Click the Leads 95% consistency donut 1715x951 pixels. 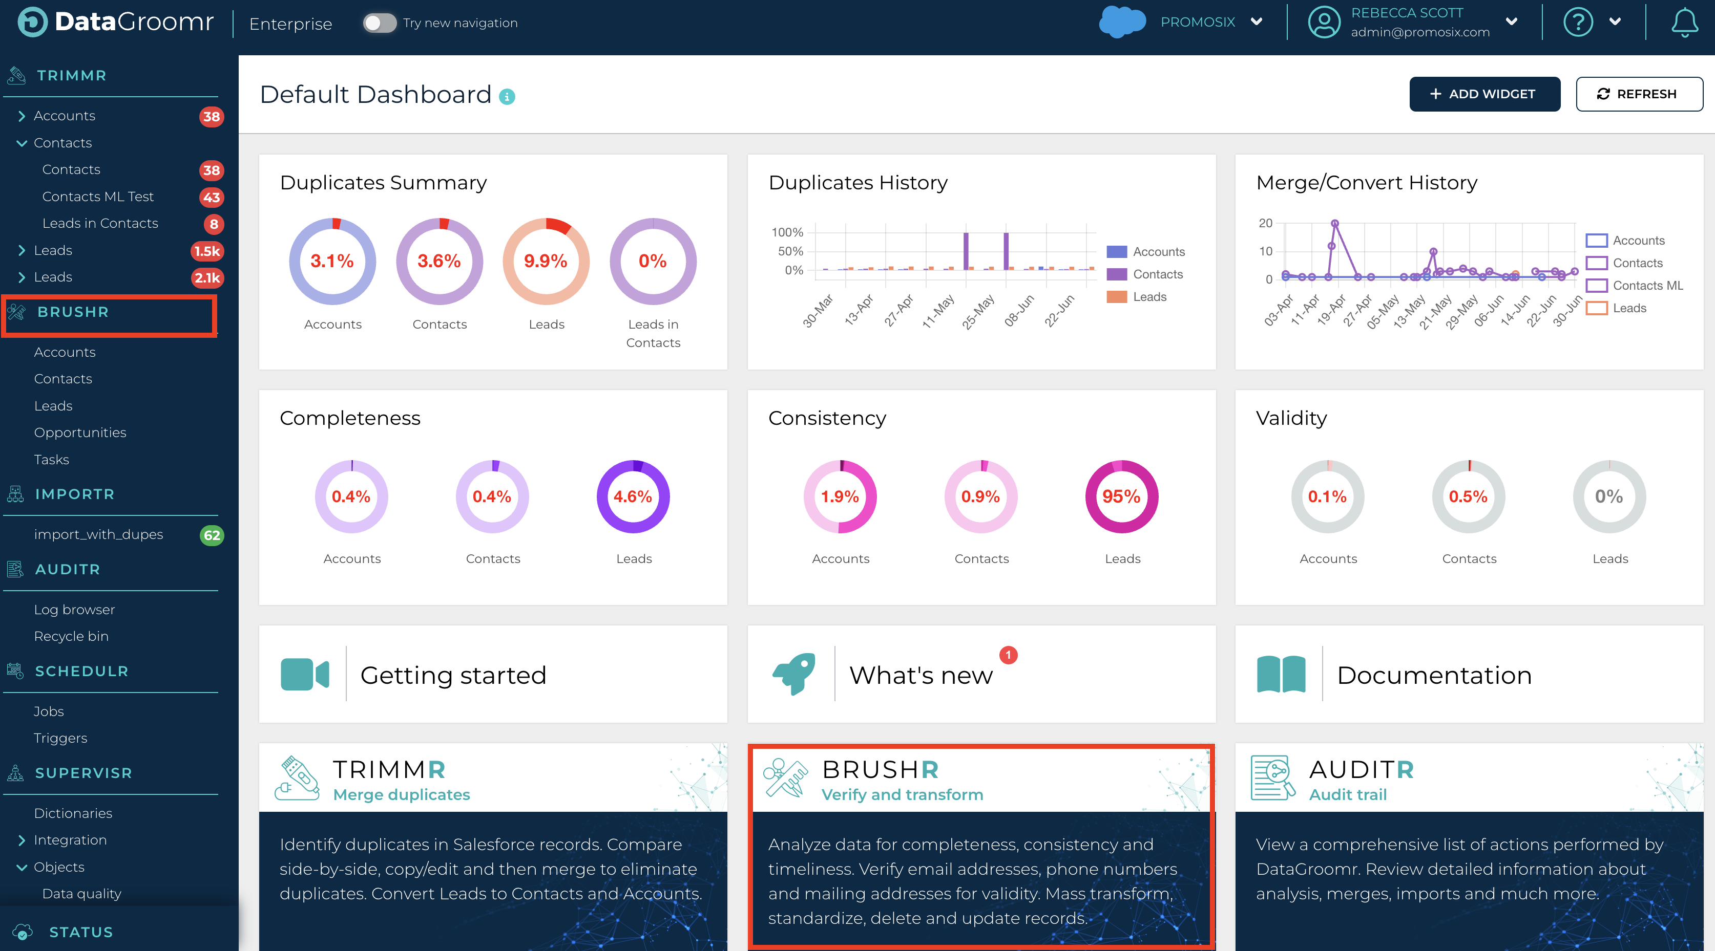pos(1121,497)
